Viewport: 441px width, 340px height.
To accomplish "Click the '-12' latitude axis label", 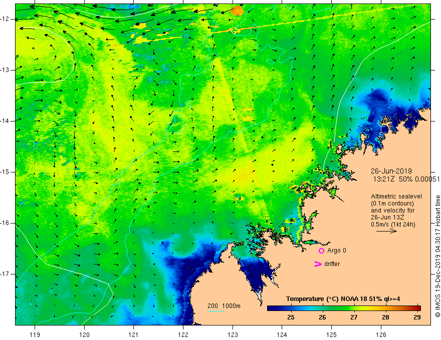I will (x=5, y=19).
